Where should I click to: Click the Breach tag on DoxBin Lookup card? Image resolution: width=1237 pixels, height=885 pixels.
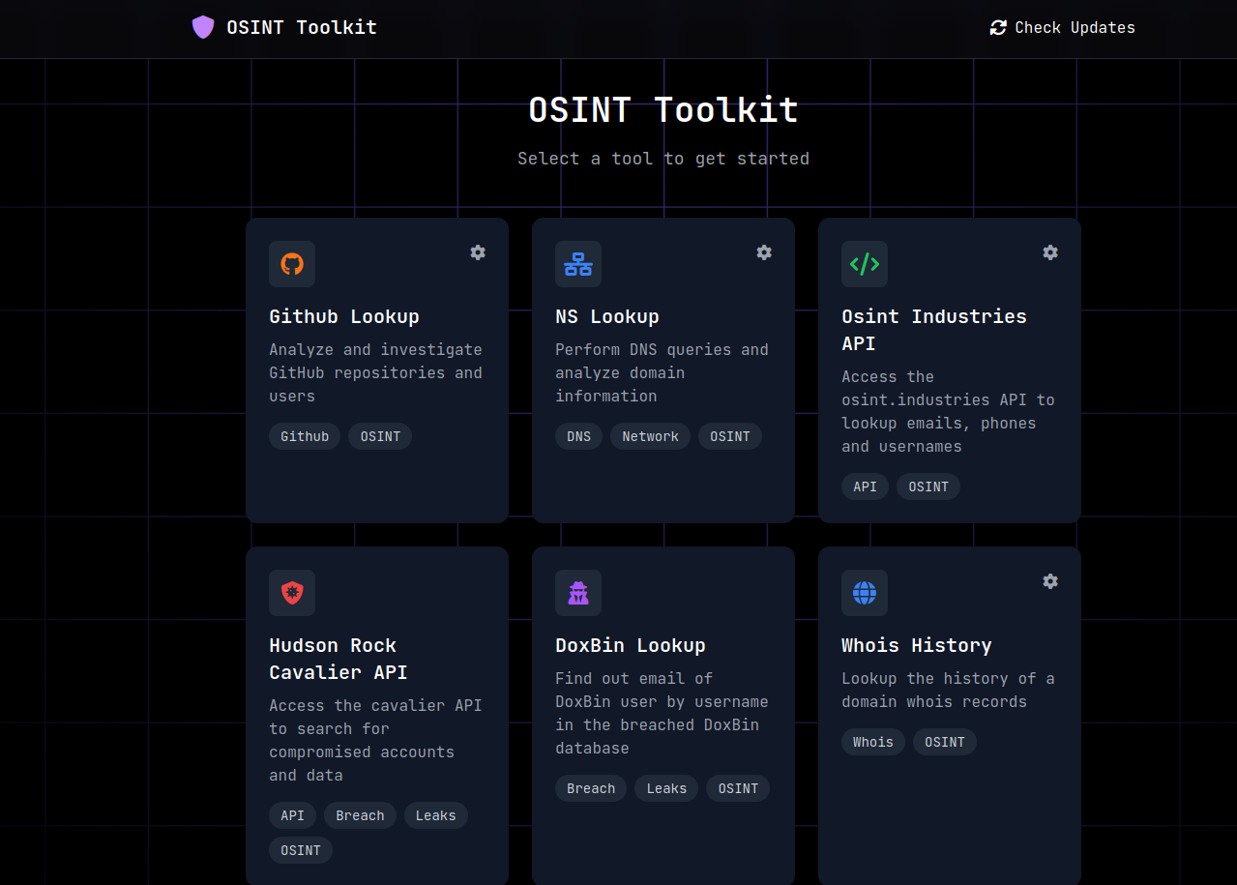pos(591,788)
